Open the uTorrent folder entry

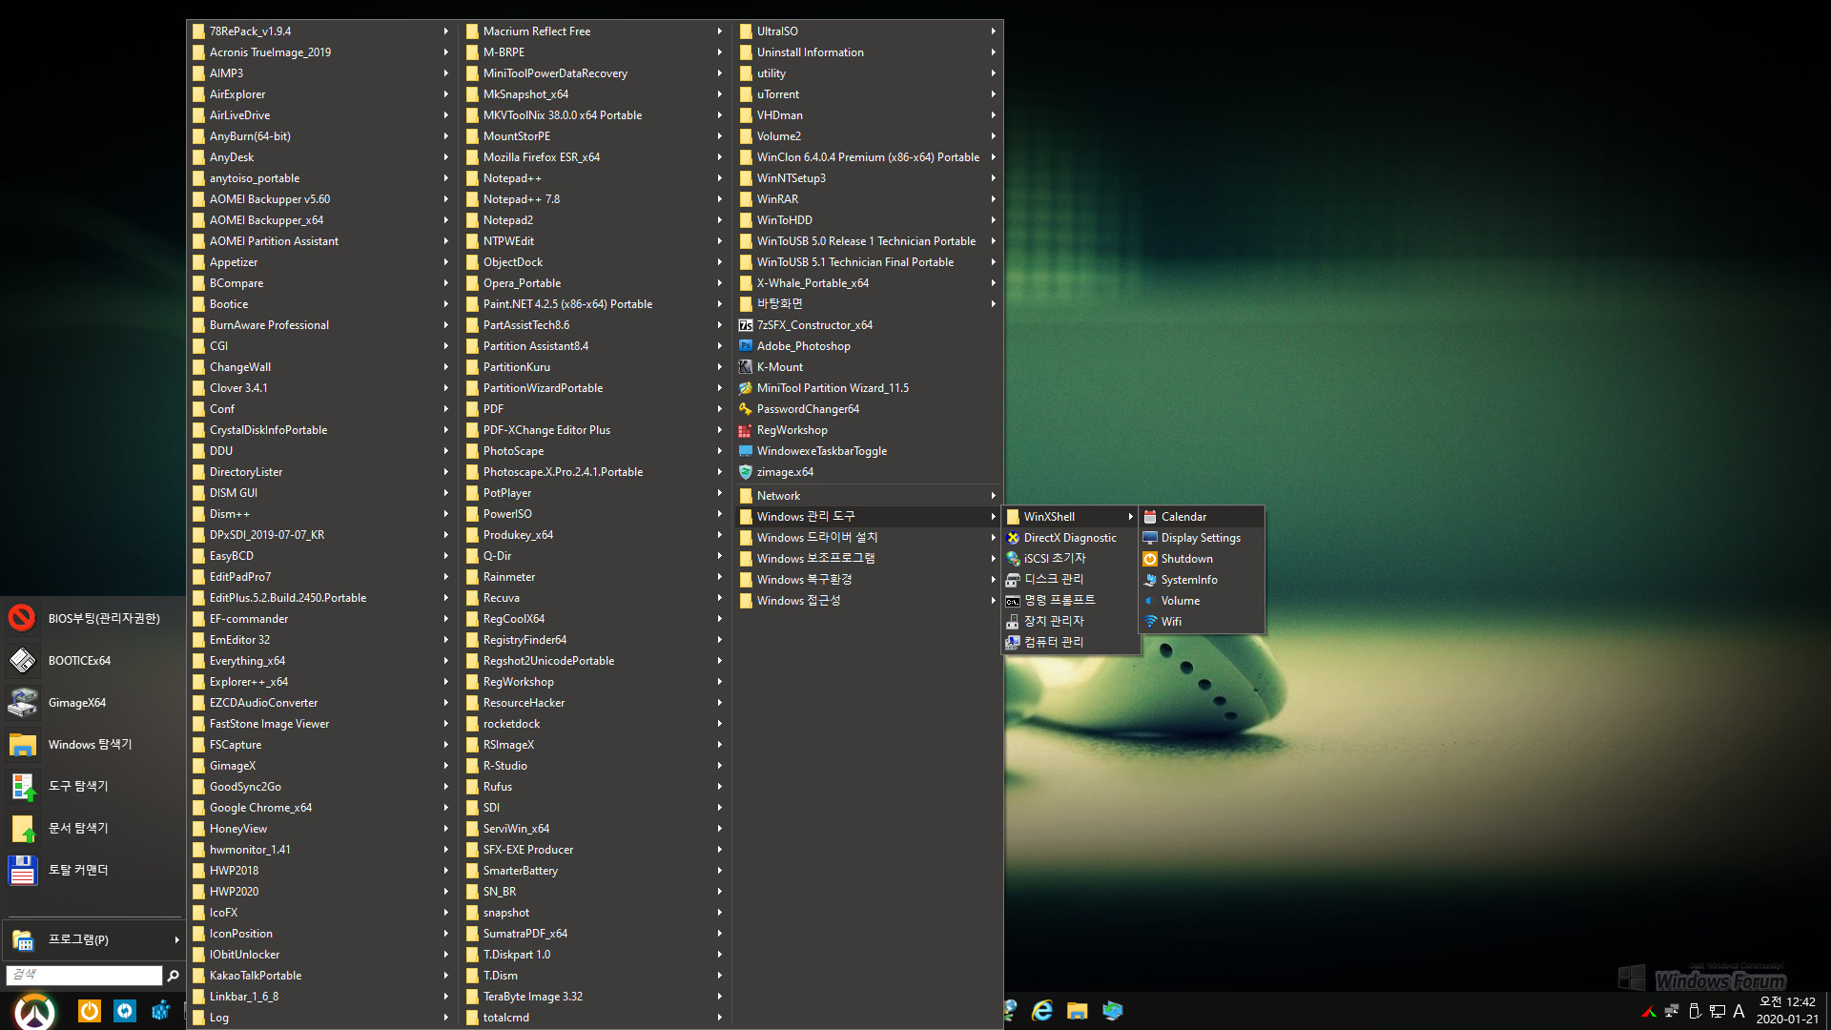tap(868, 94)
